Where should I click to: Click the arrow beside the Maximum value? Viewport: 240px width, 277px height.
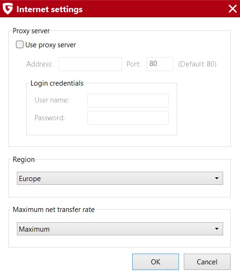[x=217, y=229]
